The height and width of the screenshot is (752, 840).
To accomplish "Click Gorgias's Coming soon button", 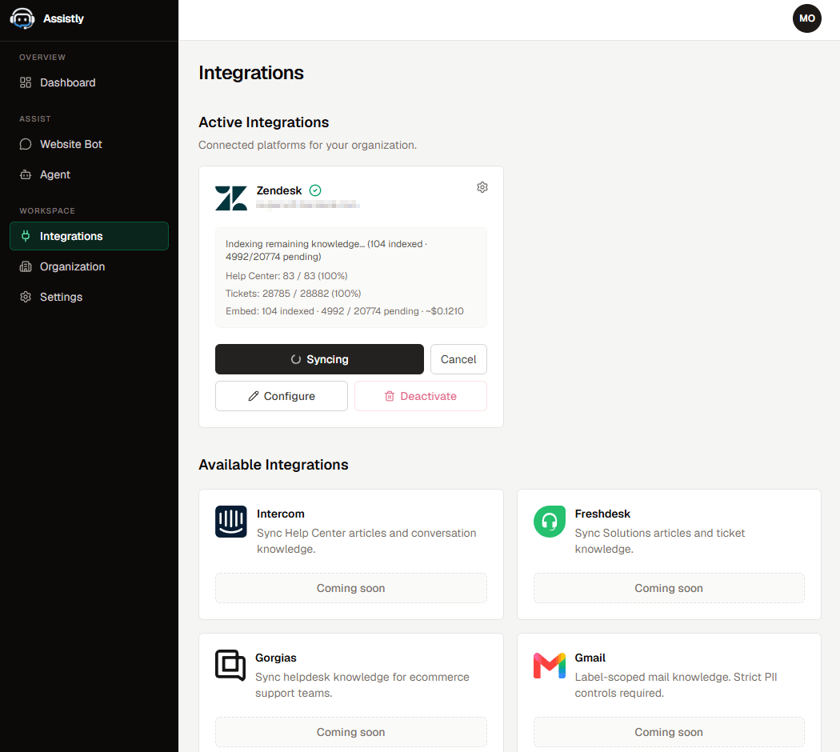I will (351, 732).
